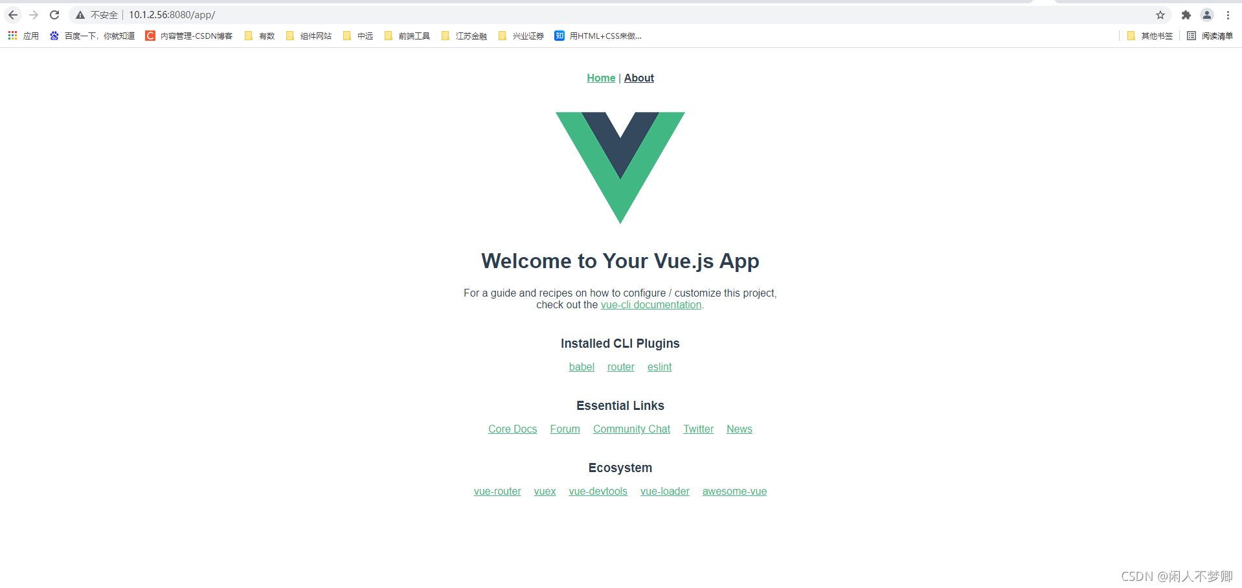Viewport: 1242px width, 588px height.
Task: Open the 阅读清单 reading list
Action: tap(1210, 36)
